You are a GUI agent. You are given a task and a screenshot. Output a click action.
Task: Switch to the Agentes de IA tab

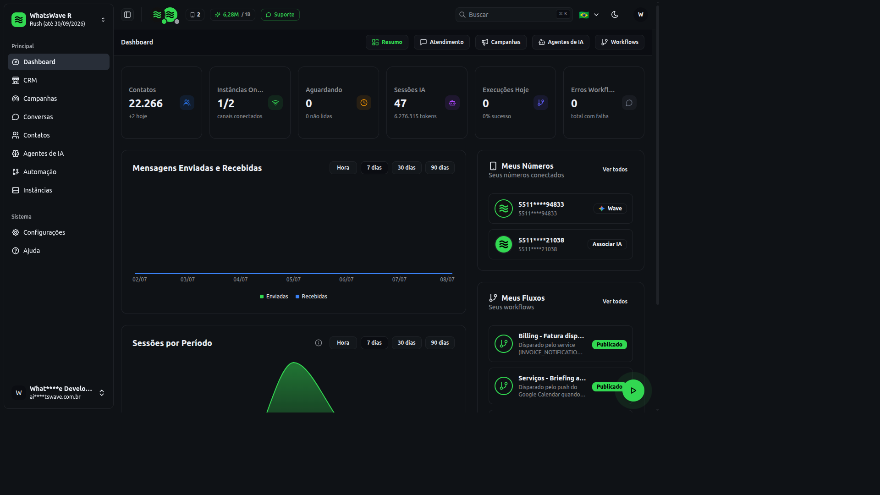[x=561, y=42]
